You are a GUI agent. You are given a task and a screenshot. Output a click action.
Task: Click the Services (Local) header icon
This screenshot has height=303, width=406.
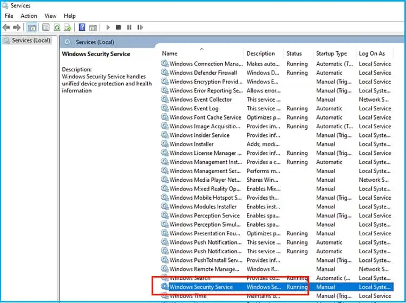coord(68,42)
